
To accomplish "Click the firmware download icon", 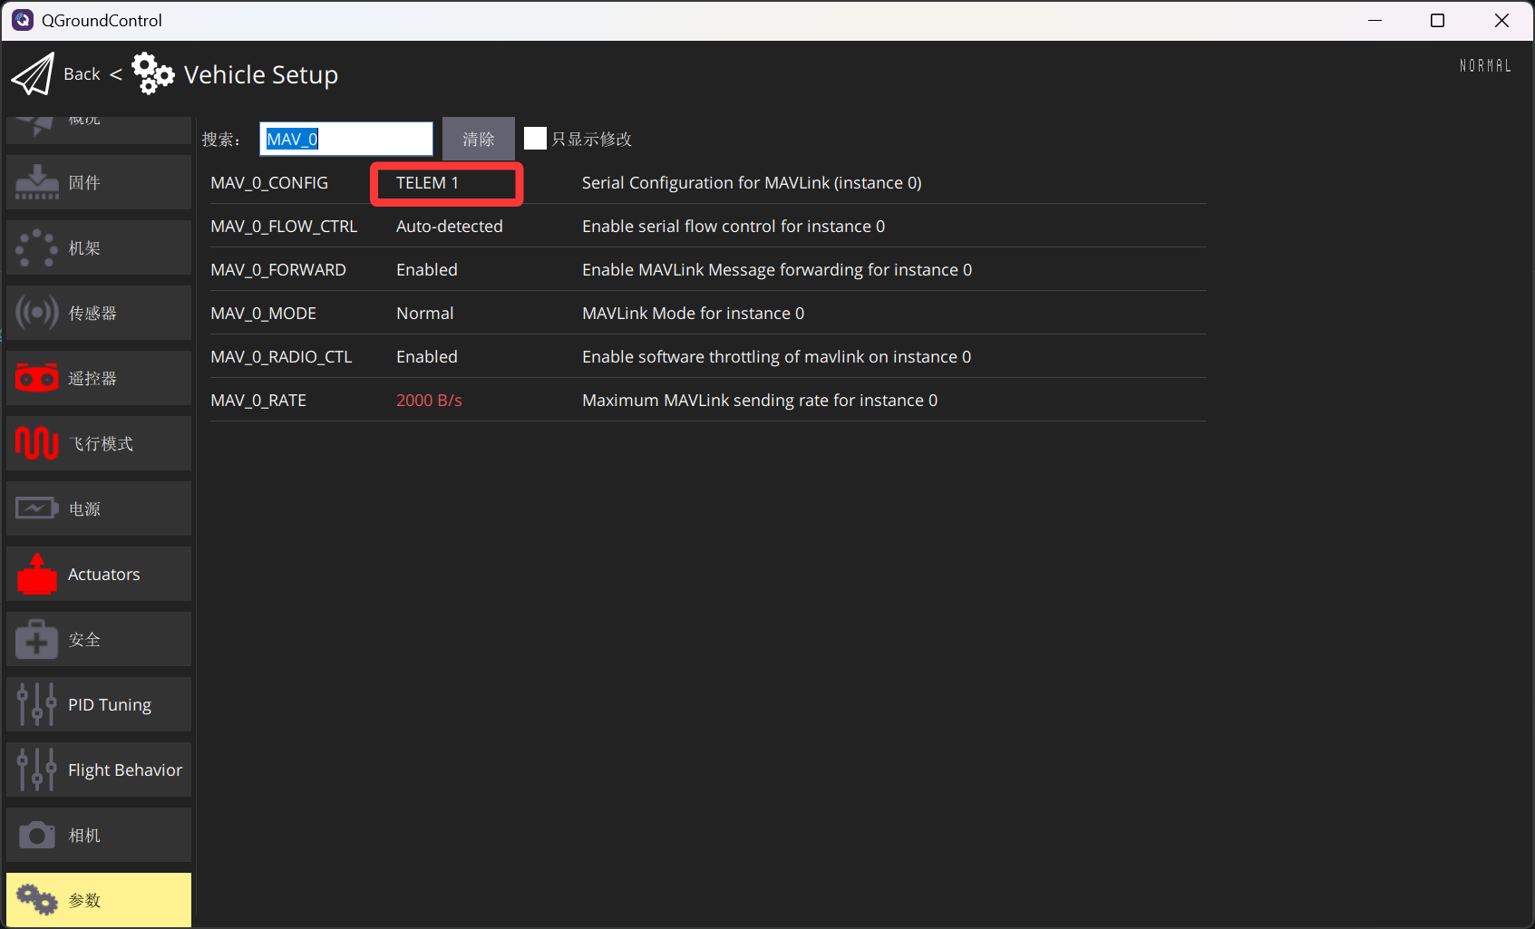I will (x=37, y=182).
